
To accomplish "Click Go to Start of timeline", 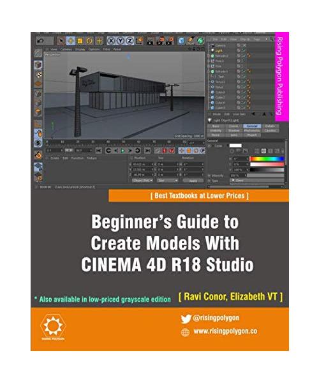I will (98, 151).
